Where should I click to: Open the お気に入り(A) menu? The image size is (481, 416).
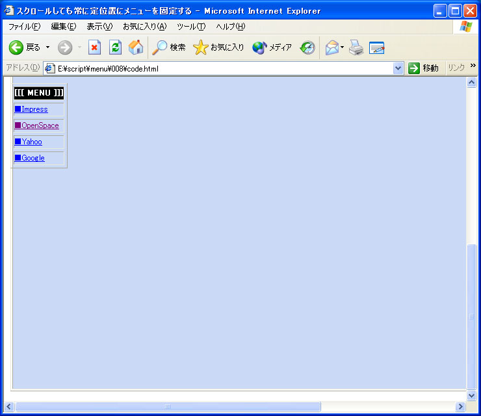(x=145, y=27)
